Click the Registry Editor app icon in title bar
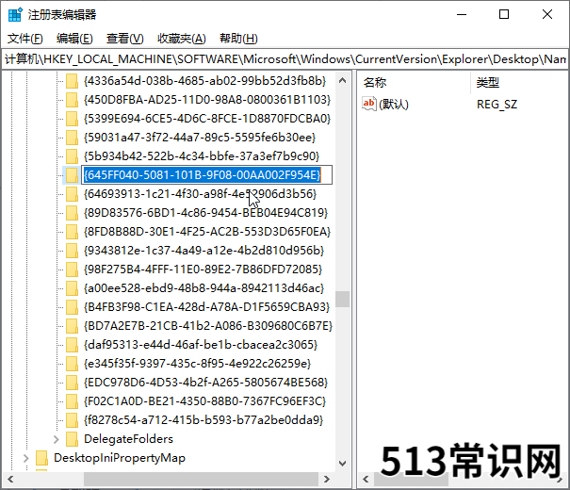570x490 pixels. 16,14
